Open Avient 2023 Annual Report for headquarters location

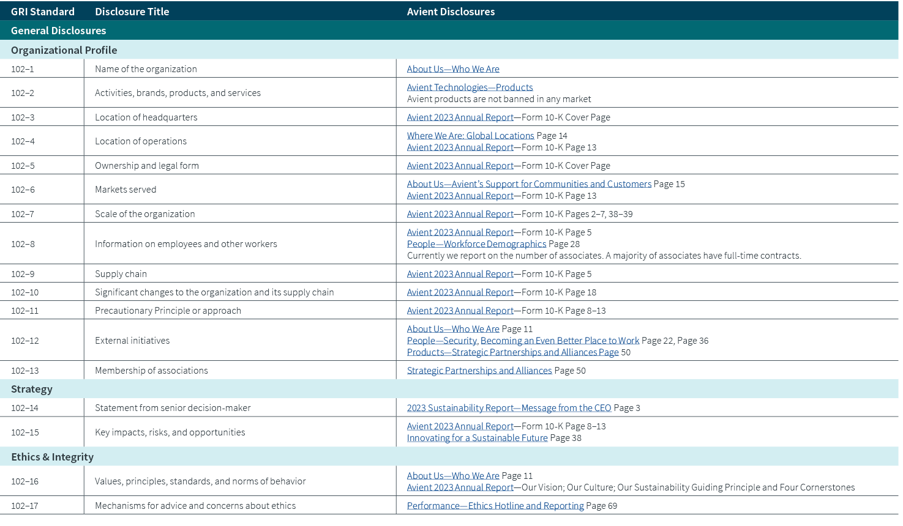(460, 117)
